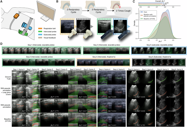
Task: Click the 'Seq 1, frame 10' column header
Action: pyautogui.click(x=33, y=69)
